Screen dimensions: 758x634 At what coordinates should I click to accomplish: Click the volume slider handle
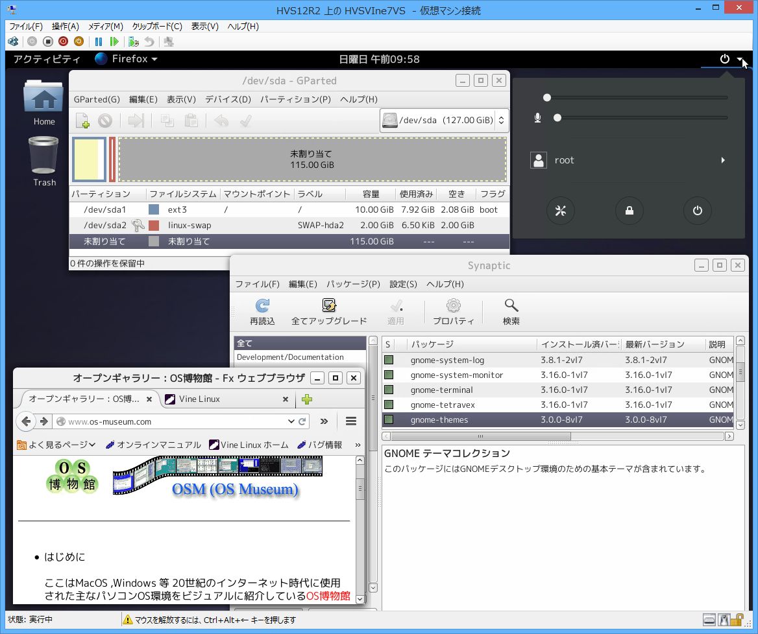tap(547, 98)
